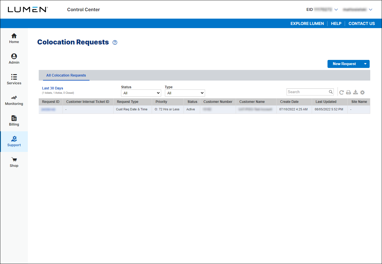Click the Lumen logo

(28, 9)
